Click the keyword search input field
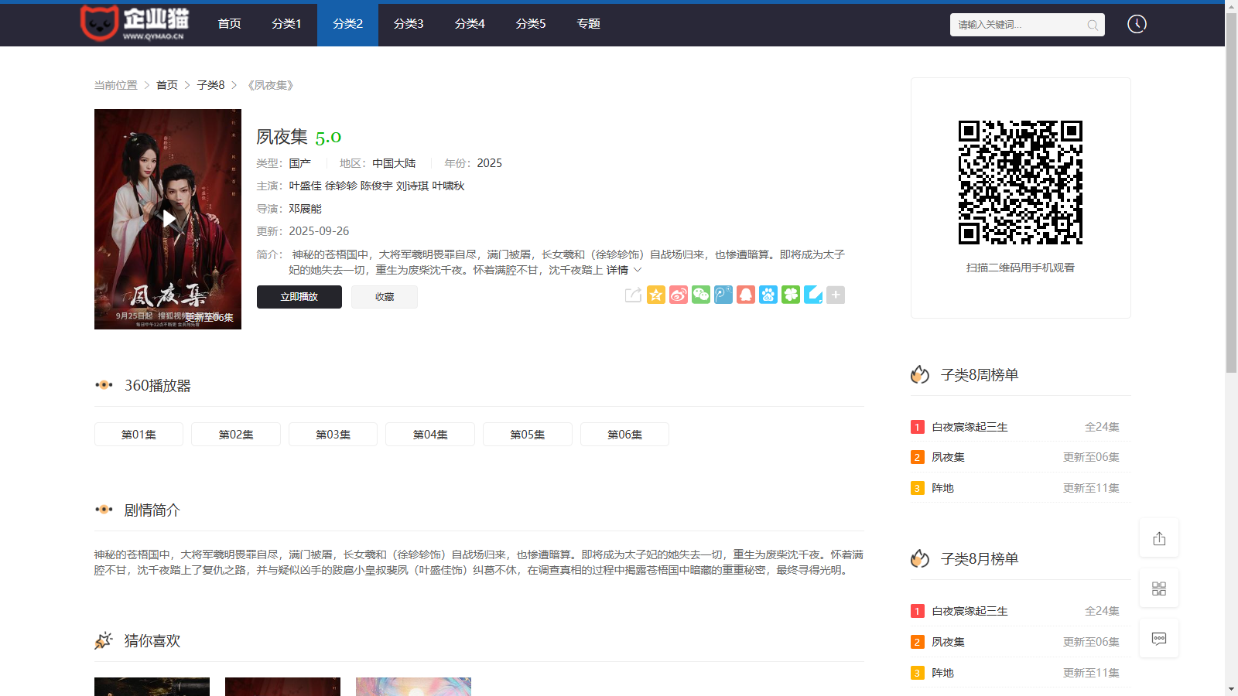 coord(1017,25)
